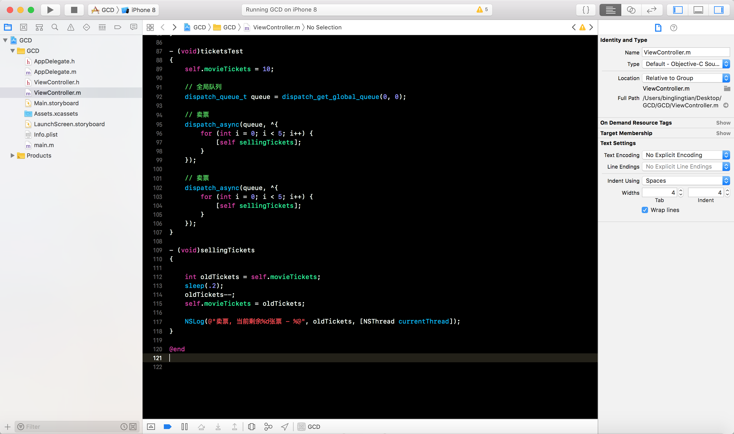Screen dimensions: 734x434
Task: Simulate location arrow icon
Action: [x=285, y=427]
